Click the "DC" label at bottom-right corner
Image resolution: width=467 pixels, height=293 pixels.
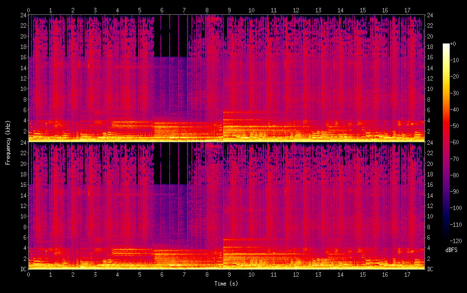(430, 269)
